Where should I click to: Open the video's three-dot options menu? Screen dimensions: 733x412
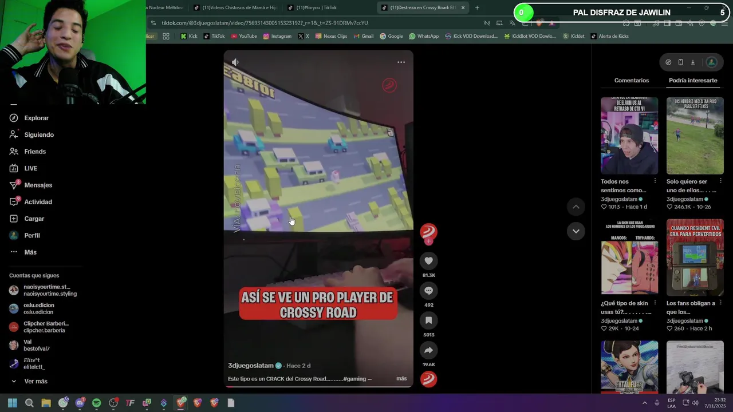pyautogui.click(x=401, y=62)
